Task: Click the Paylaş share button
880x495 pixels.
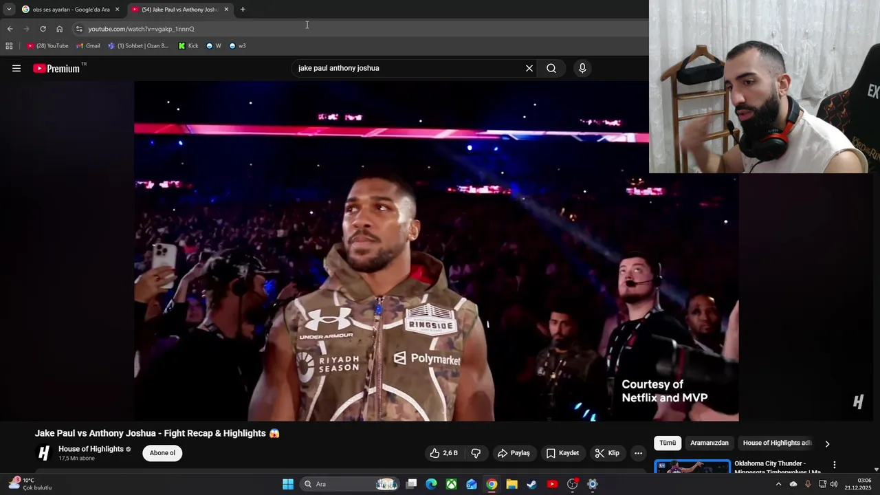Action: click(x=514, y=453)
